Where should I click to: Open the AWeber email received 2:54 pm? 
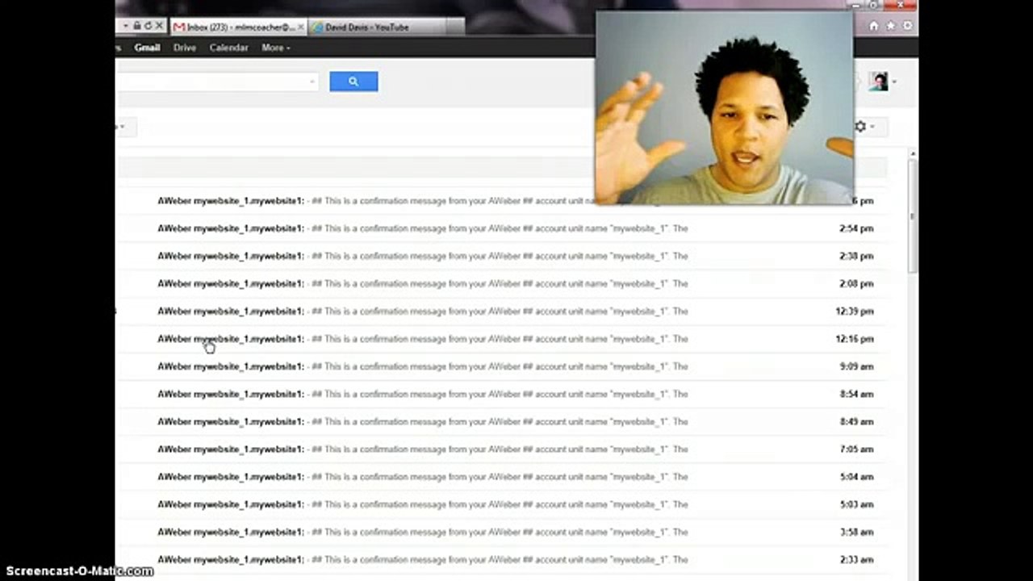click(500, 228)
